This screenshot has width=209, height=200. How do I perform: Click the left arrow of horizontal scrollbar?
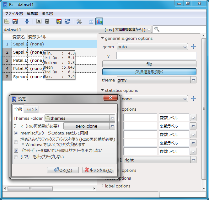[5, 188]
